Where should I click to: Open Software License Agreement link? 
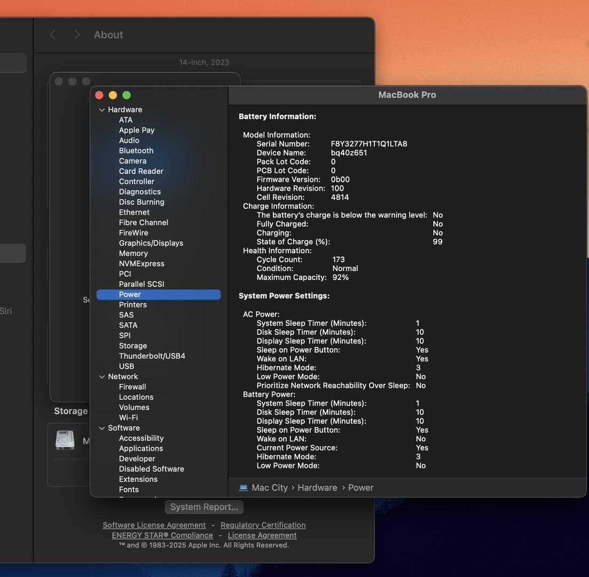(154, 525)
